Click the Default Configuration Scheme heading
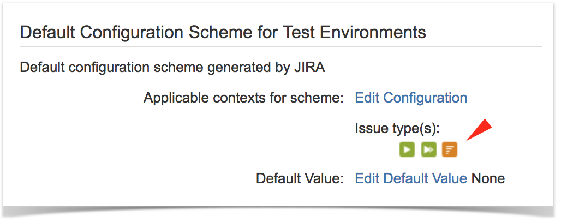Image resolution: width=561 pixels, height=222 pixels. pos(223,33)
